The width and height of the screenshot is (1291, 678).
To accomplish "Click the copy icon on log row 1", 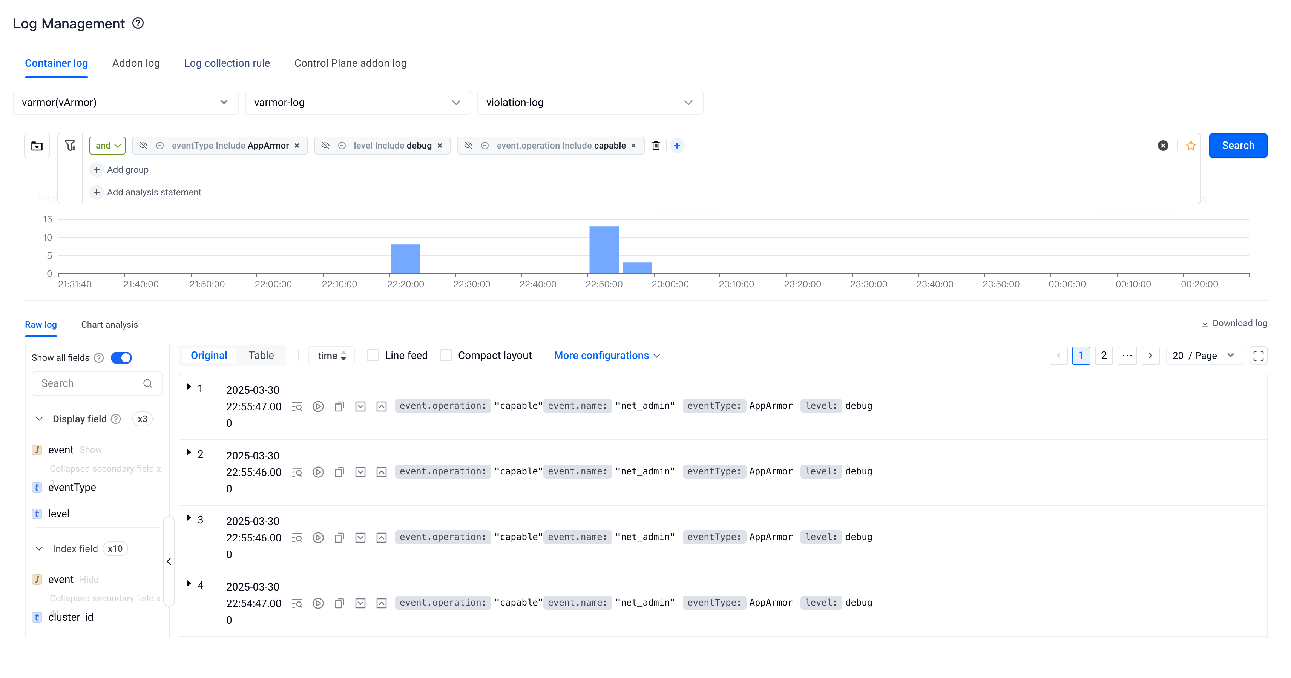I will point(339,406).
